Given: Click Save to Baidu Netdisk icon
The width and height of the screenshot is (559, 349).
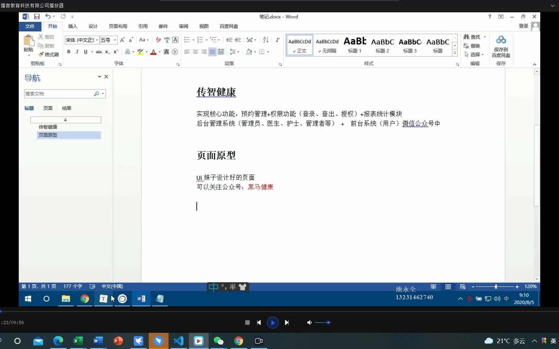Looking at the screenshot, I should coord(501,46).
